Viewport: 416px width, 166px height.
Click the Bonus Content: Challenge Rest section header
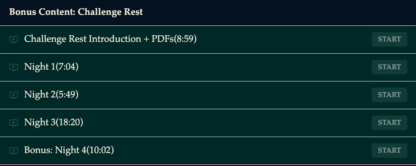coord(76,12)
